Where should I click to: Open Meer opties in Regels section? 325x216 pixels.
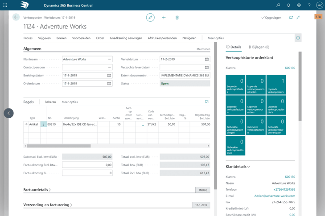pos(70,102)
